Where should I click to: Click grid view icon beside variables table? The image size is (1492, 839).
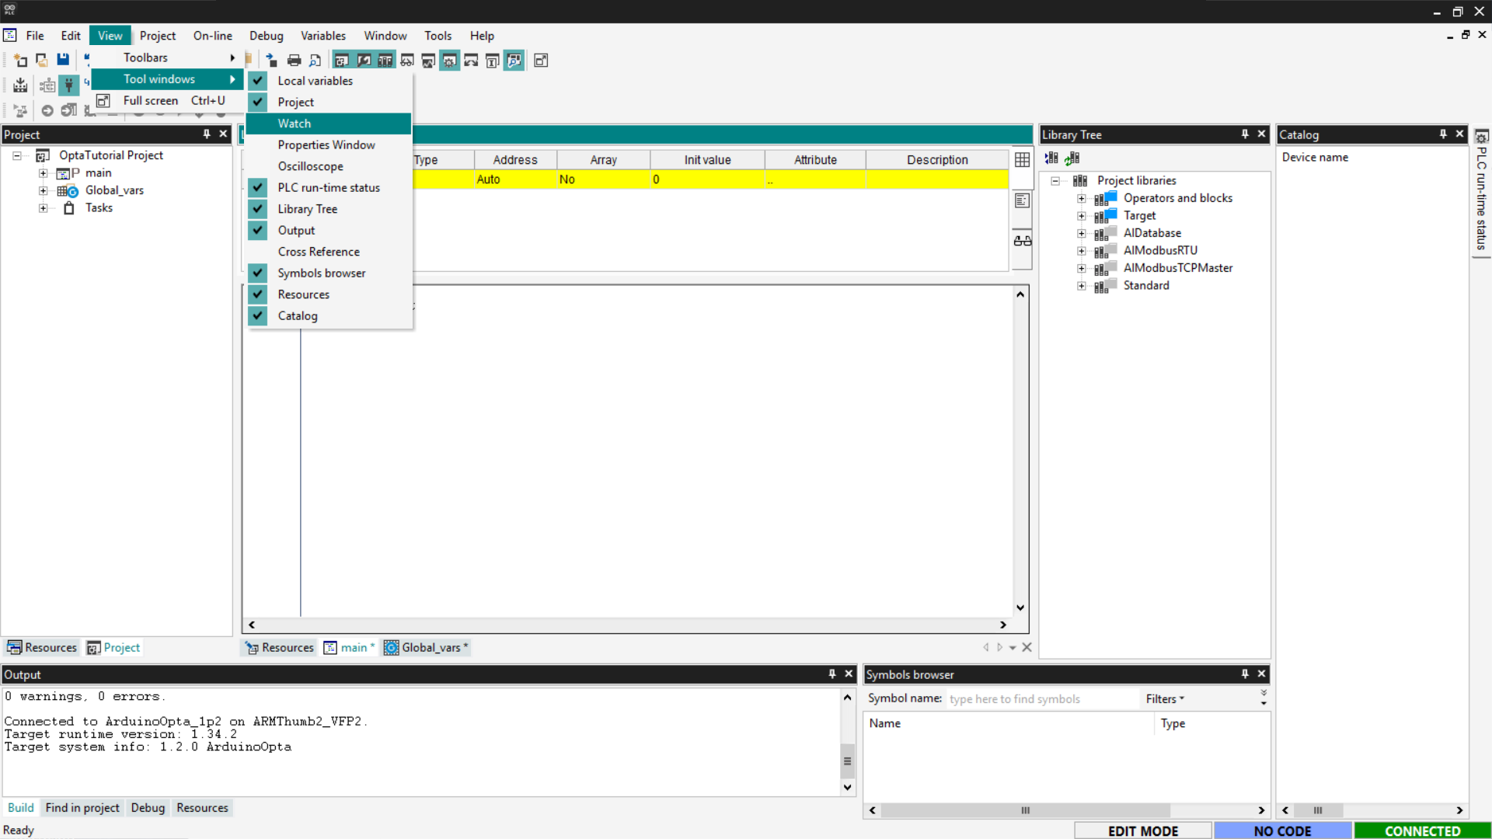tap(1022, 159)
